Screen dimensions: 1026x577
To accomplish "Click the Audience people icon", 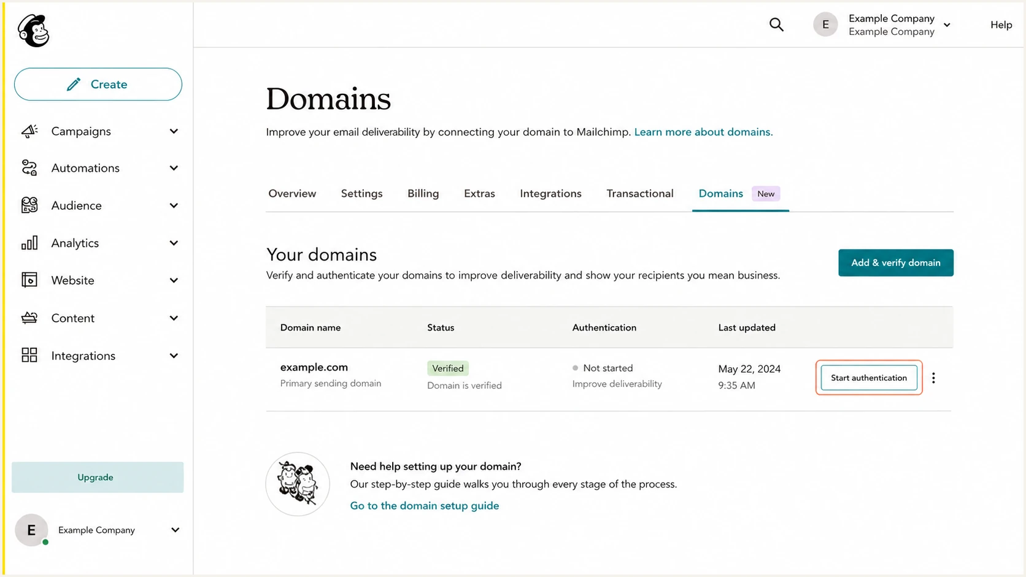I will tap(29, 205).
